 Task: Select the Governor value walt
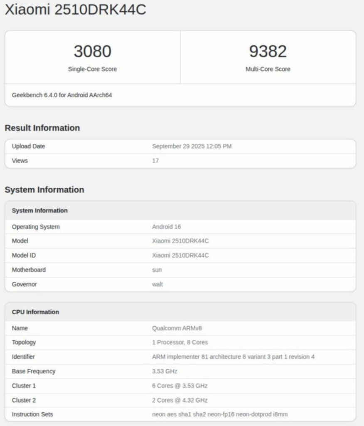click(x=157, y=284)
